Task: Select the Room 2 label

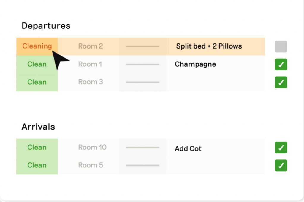Action: (90, 46)
